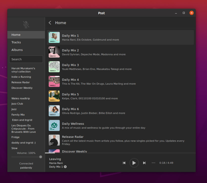Select the Daily Mix 2 title
Image resolution: width=207 pixels, height=183 pixels.
70,50
